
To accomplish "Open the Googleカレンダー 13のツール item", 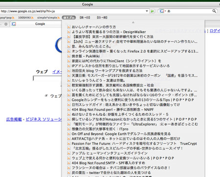I will 133,100.
